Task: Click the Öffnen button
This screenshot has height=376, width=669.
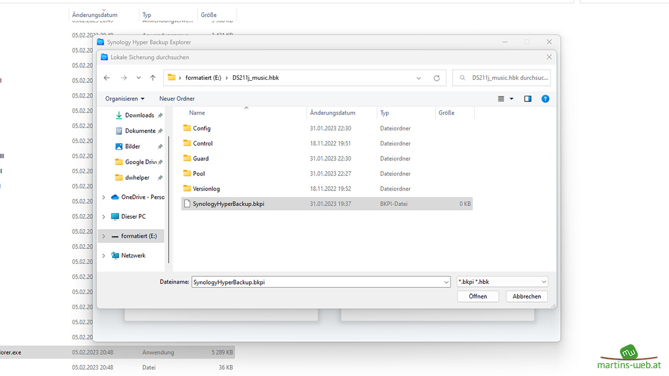Action: coord(478,296)
